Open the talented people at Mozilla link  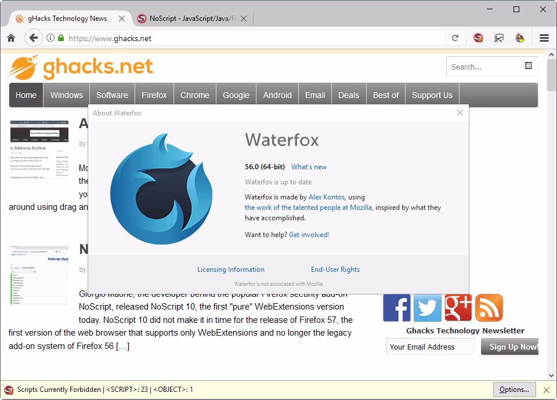tap(309, 208)
